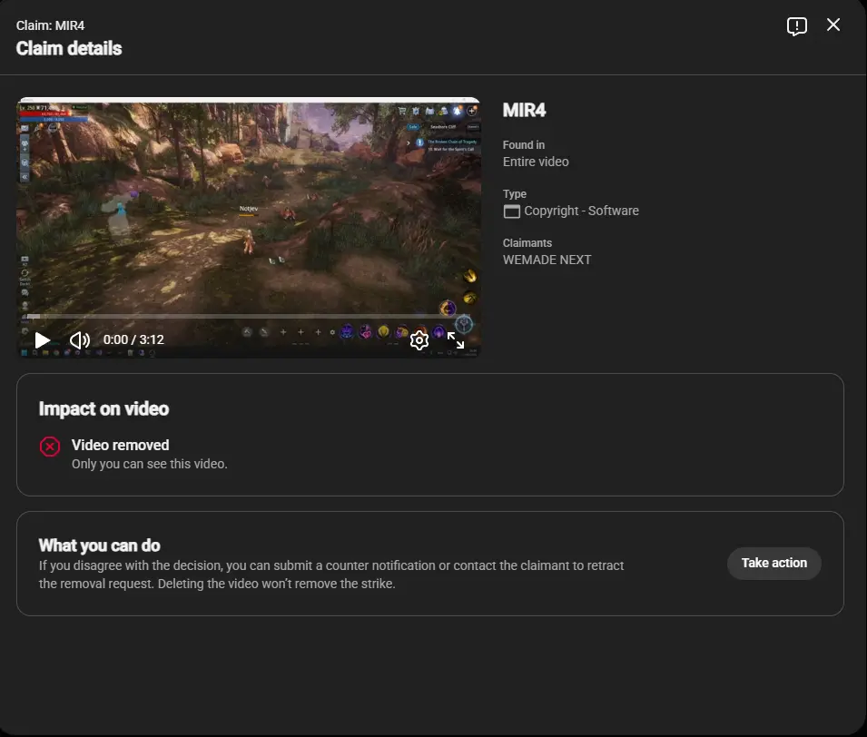Click the 'Claimants' label
867x737 pixels.
pos(527,242)
